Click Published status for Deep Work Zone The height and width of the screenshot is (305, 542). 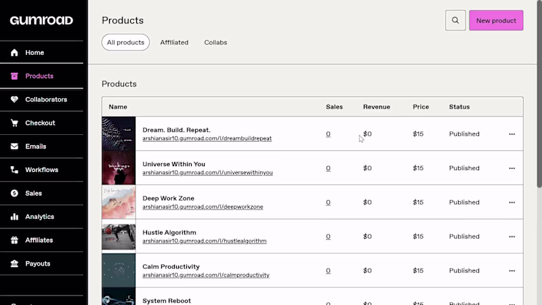point(464,202)
